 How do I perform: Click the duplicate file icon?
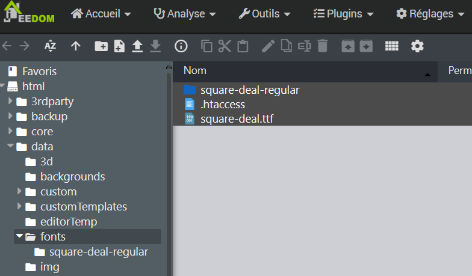287,46
